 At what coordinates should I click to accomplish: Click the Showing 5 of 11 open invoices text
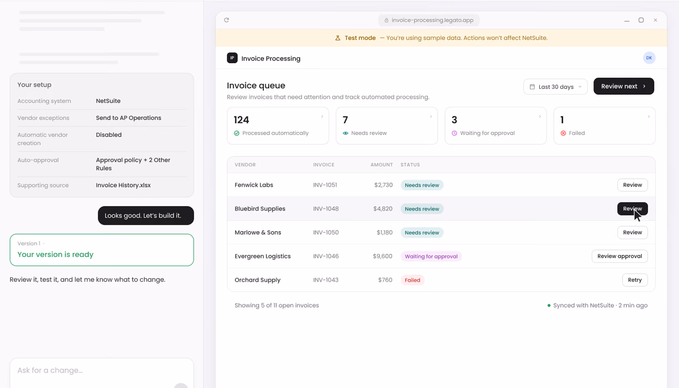click(276, 305)
